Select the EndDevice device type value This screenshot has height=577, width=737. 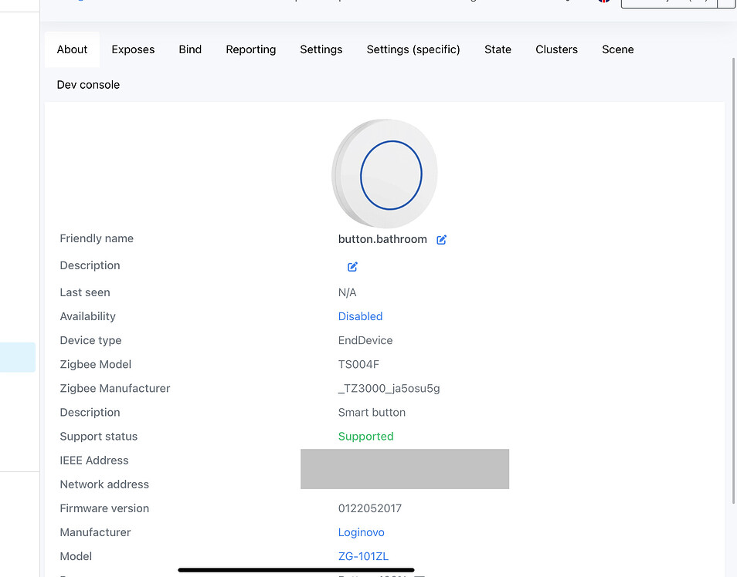365,340
